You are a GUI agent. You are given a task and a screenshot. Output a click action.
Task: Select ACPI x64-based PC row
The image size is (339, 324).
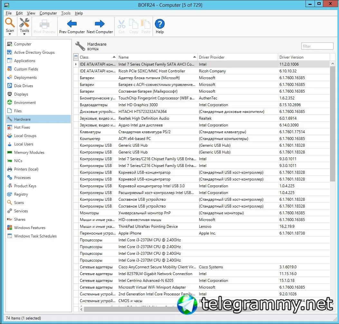tap(202, 139)
